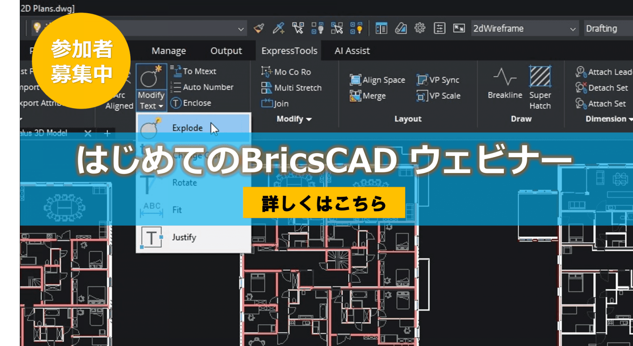Viewport: 633px width, 346px height.
Task: Switch to the Output ribbon tab
Action: pyautogui.click(x=226, y=51)
